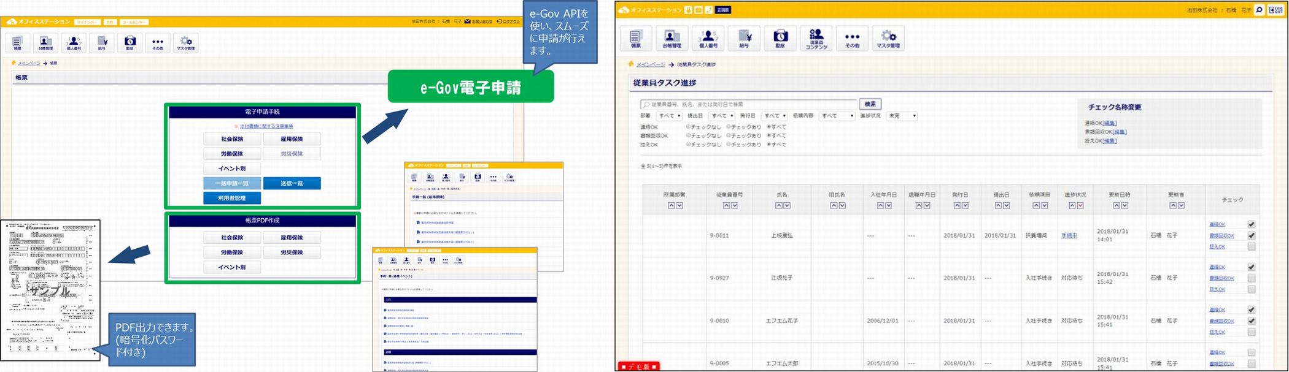
Task: Sort 進捗状況 column descending
Action: [x=1080, y=205]
